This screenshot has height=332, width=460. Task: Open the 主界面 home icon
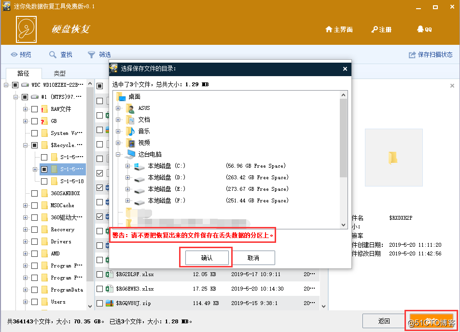coord(329,29)
